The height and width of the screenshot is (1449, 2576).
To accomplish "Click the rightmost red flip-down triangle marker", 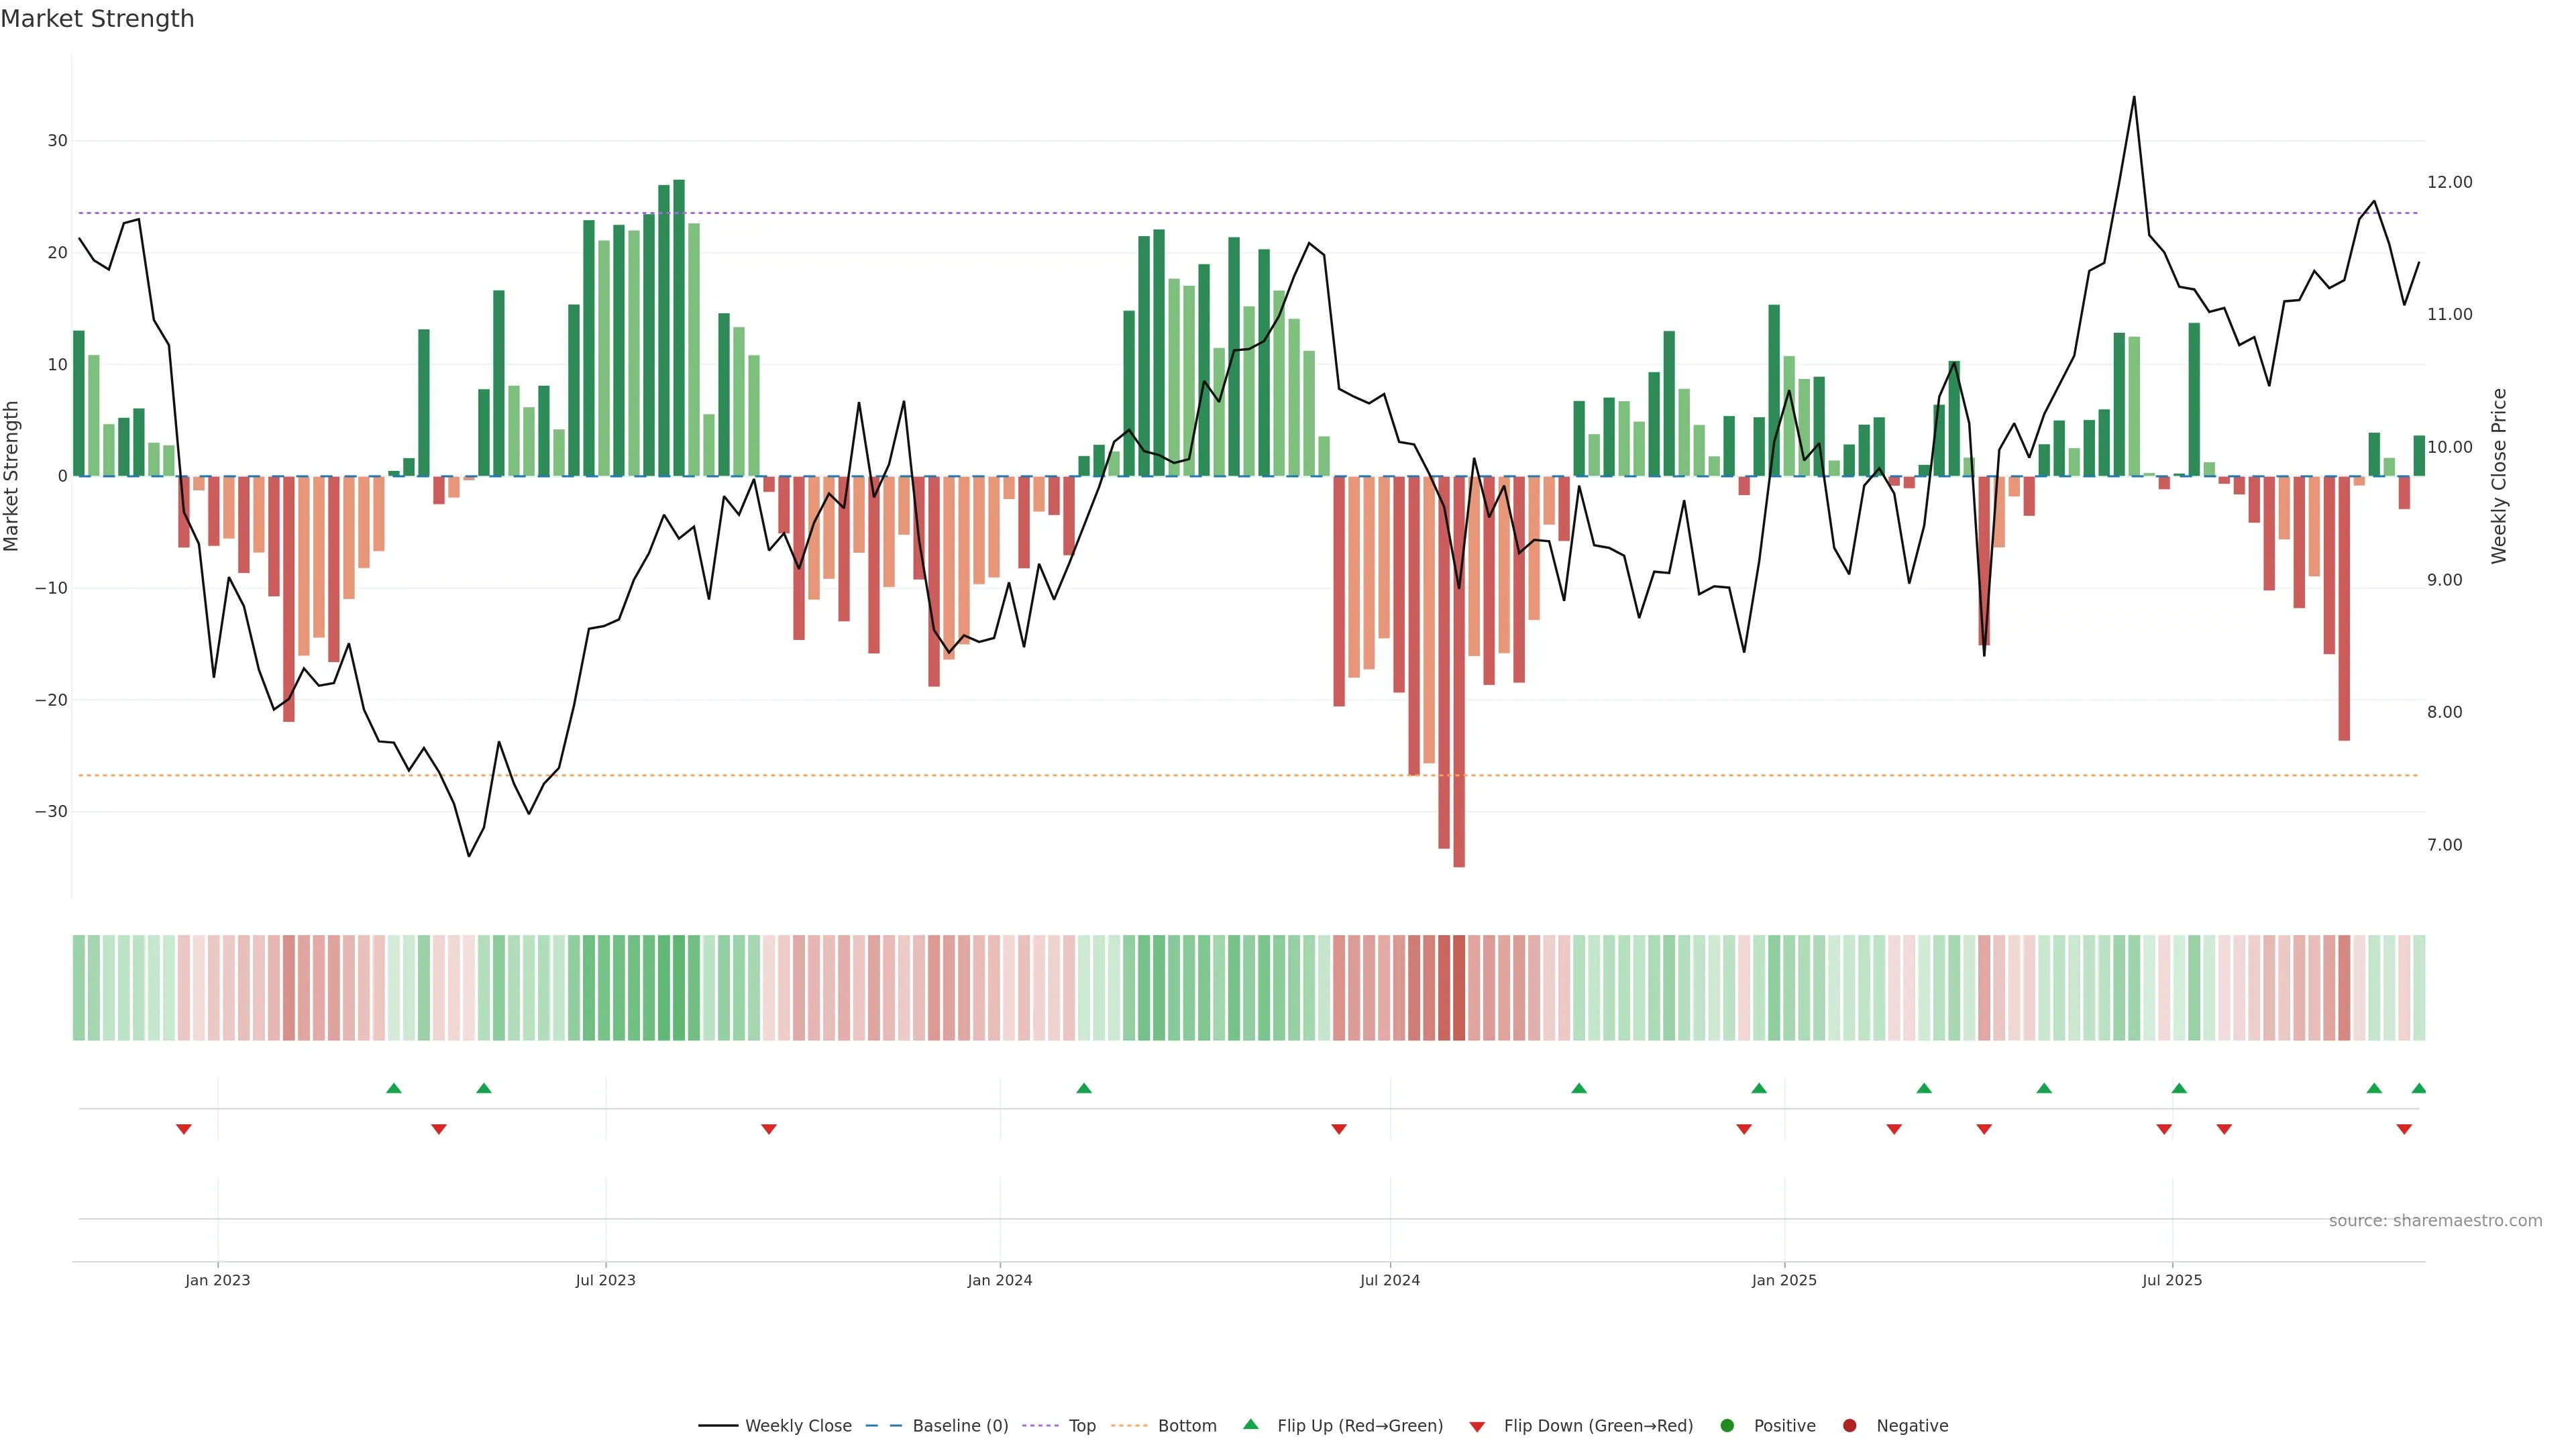I will (x=2404, y=1129).
